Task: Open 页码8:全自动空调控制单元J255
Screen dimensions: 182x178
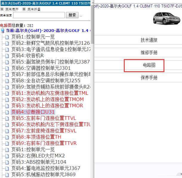Action: [x=46, y=81]
